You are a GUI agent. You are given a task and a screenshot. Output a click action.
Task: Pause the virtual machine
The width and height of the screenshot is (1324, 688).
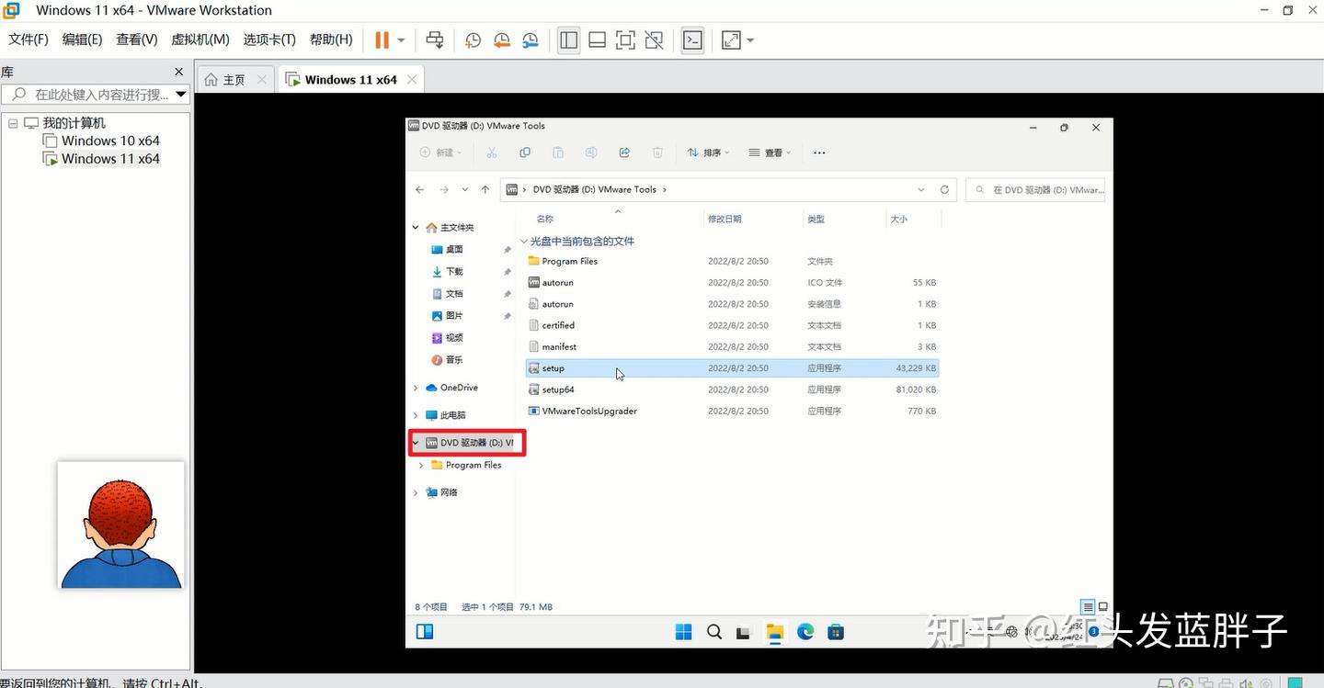point(381,39)
